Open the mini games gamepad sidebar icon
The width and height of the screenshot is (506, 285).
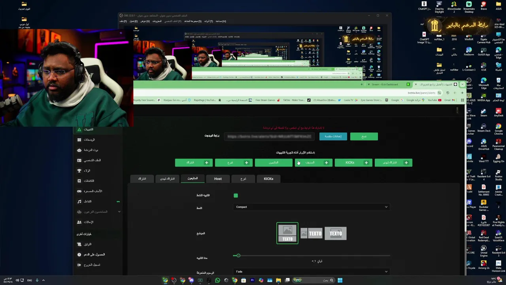(x=79, y=191)
